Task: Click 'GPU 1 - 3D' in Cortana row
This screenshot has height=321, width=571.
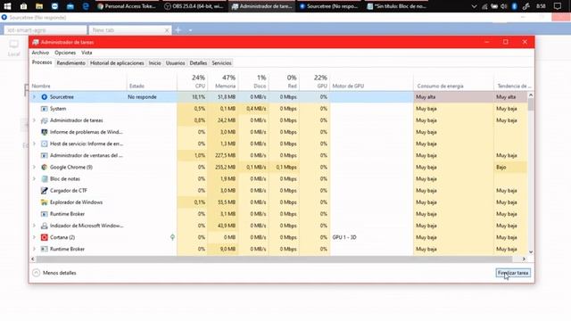Action: (x=344, y=237)
